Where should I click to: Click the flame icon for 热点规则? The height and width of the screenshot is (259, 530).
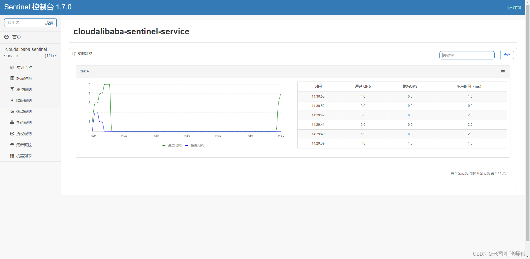coord(12,111)
